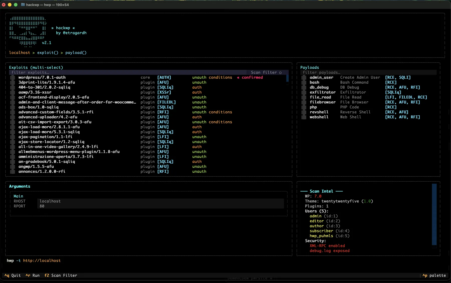This screenshot has height=283, width=451.
Task: Select the 404-to-301/2.0.2-sqliq exploit checkbox
Action: pyautogui.click(x=13, y=87)
